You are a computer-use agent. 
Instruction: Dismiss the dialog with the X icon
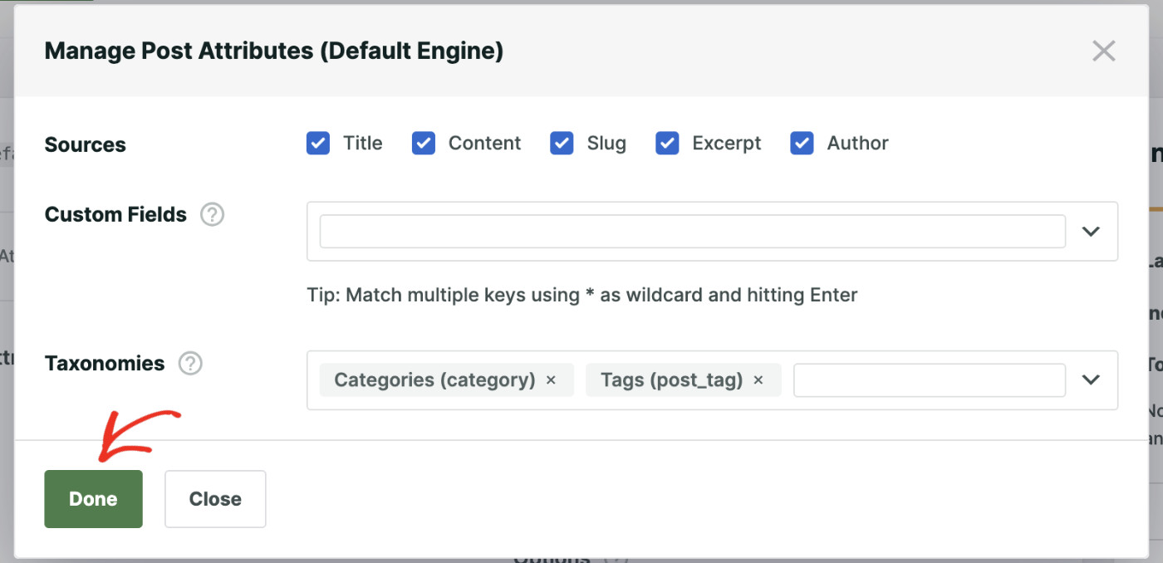1103,51
